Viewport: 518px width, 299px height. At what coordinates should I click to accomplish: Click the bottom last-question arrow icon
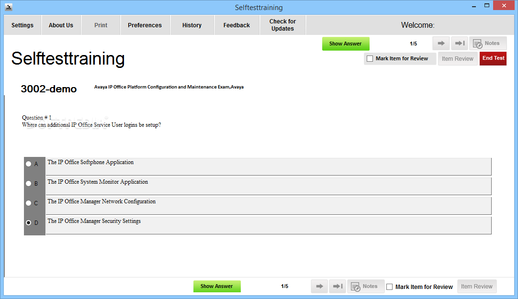(x=338, y=286)
